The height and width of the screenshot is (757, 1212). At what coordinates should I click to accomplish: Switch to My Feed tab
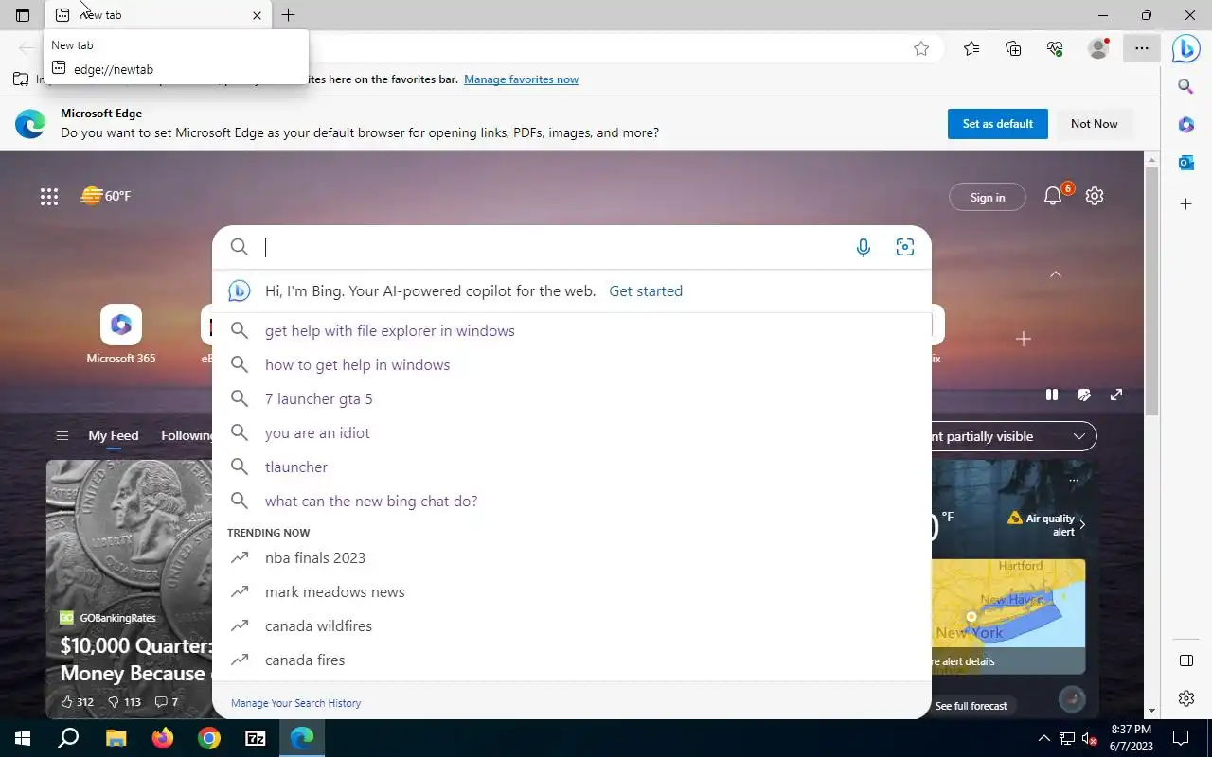click(114, 435)
